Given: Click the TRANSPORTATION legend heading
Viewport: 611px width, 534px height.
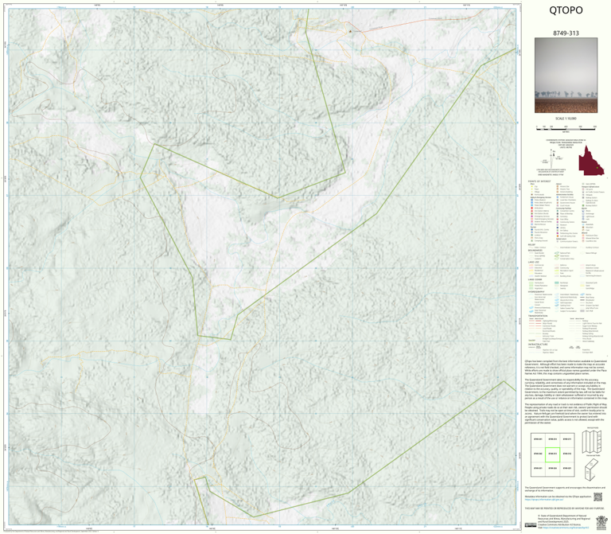Looking at the screenshot, I should coord(538,316).
